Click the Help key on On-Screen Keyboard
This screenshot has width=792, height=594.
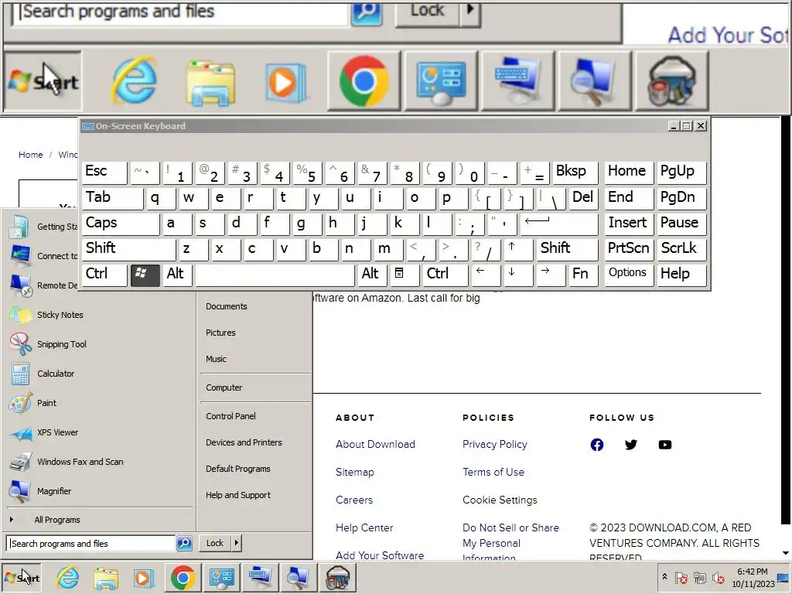681,275
